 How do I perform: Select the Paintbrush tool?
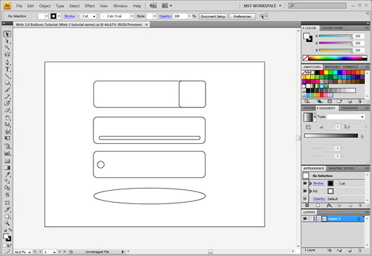point(7,90)
